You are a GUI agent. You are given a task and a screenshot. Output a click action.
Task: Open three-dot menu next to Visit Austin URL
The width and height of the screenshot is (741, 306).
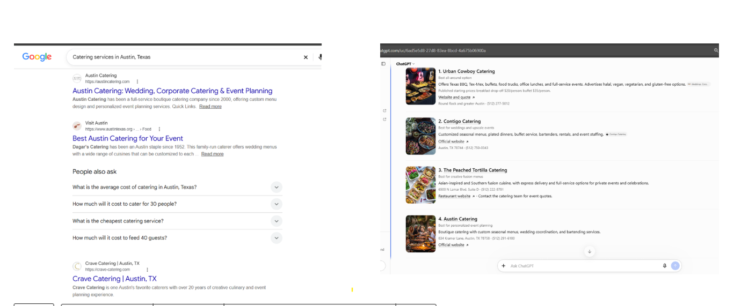coord(159,129)
